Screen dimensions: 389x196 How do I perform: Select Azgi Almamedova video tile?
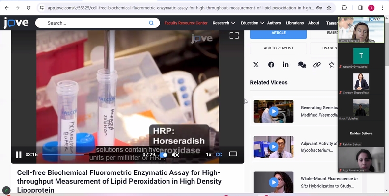(x=361, y=159)
